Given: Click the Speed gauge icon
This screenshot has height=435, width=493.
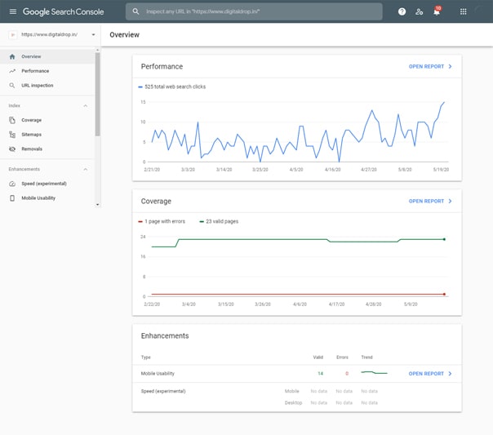Looking at the screenshot, I should 12,184.
